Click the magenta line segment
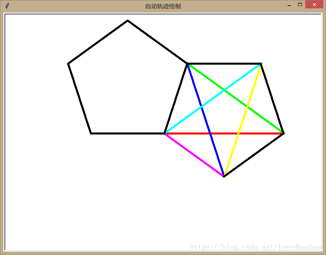This screenshot has height=255, width=326. (x=194, y=155)
